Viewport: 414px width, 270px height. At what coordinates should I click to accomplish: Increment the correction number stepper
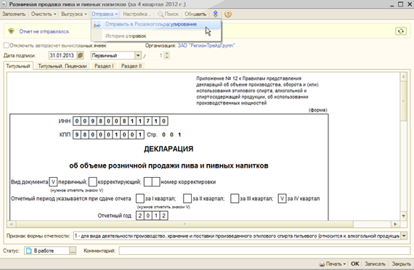166,54
